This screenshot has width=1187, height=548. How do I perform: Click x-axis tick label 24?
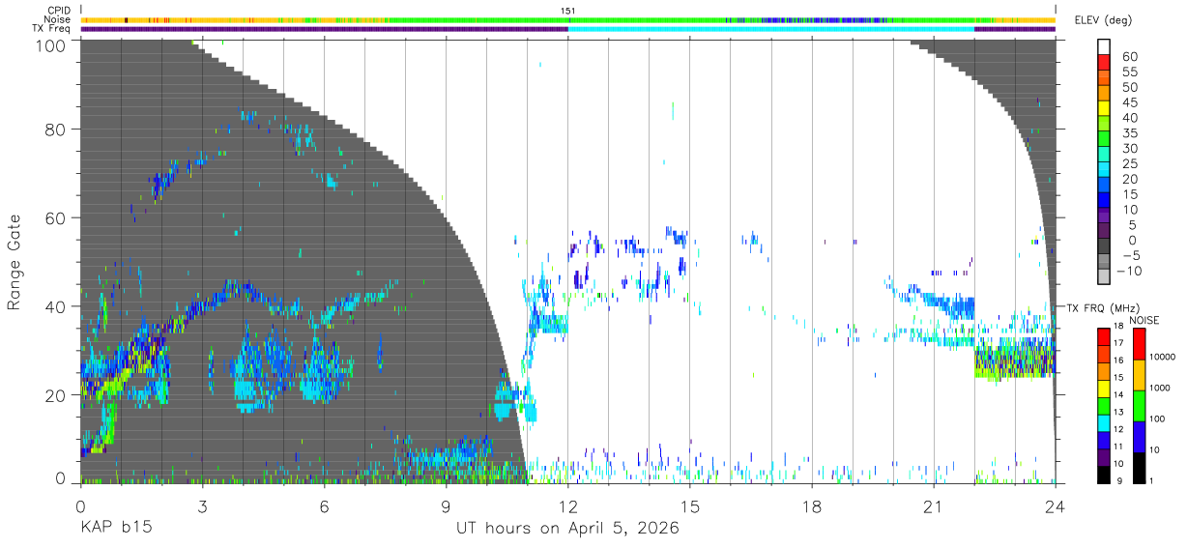click(x=1055, y=506)
